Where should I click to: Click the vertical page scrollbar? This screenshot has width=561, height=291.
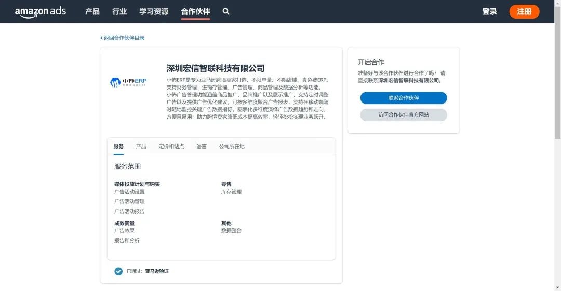pyautogui.click(x=557, y=83)
